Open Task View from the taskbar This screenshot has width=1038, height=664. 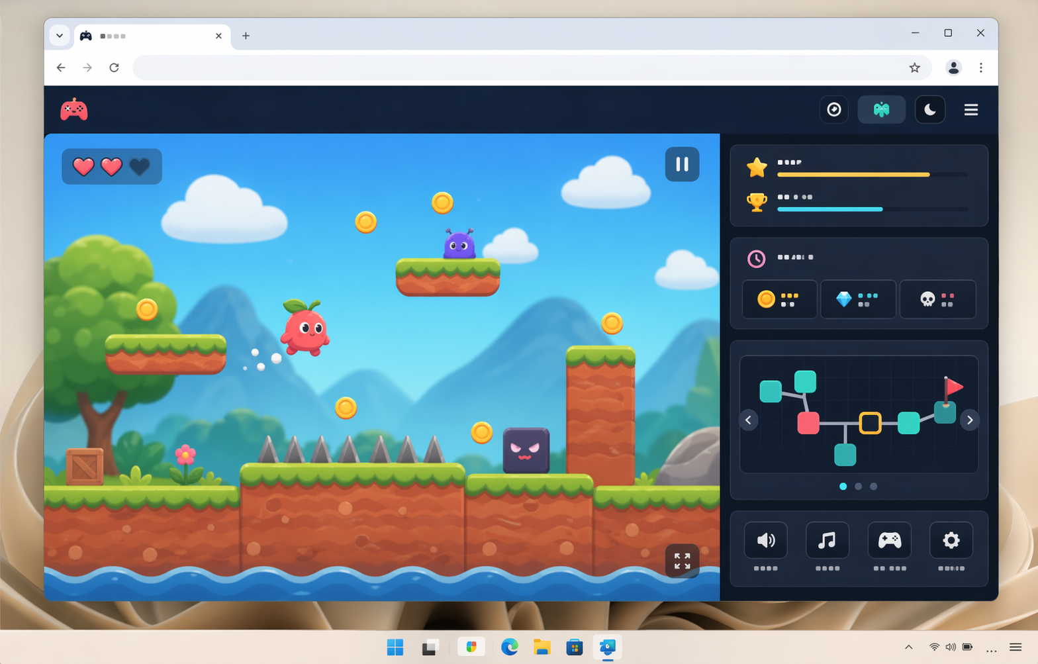click(x=430, y=647)
